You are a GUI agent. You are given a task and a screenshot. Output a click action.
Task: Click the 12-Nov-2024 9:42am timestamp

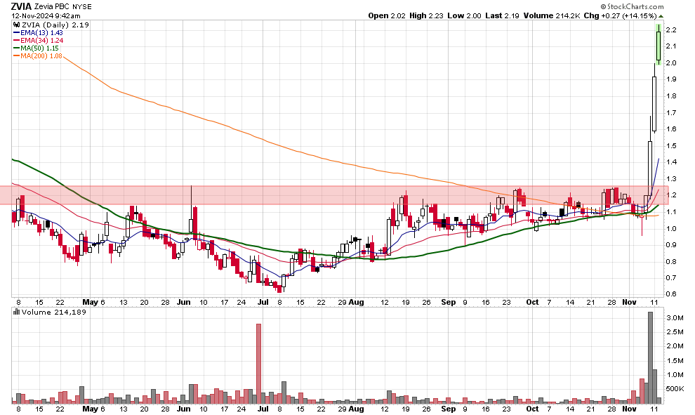(41, 15)
